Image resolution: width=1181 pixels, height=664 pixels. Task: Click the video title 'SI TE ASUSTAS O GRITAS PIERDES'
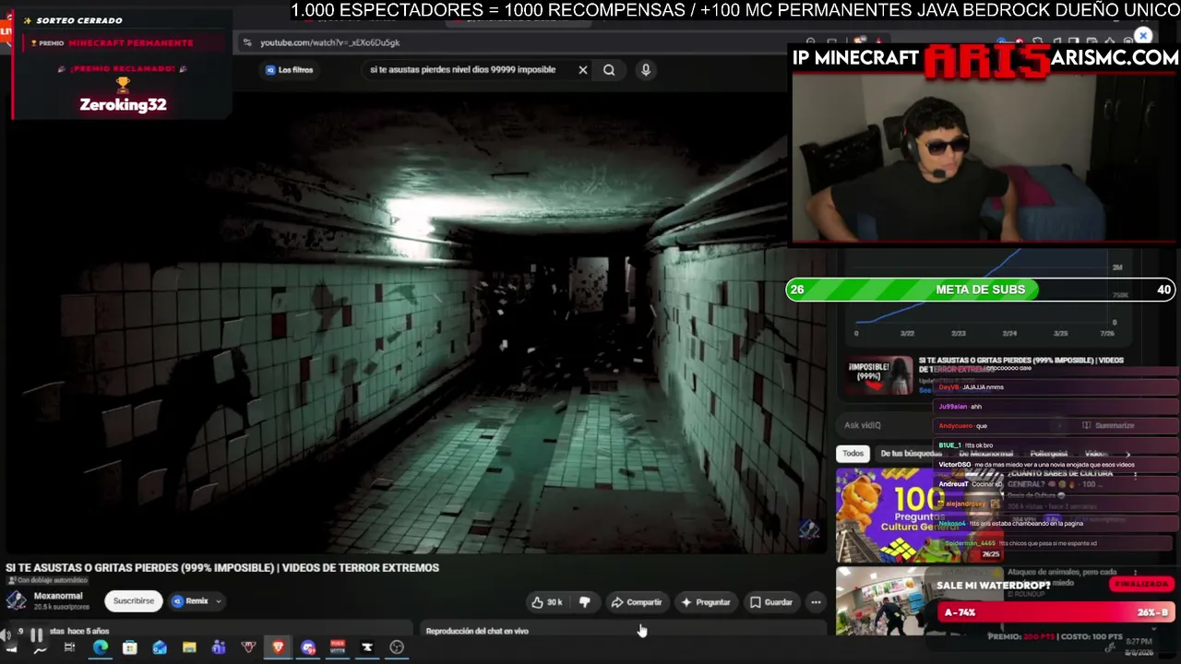[x=222, y=568]
